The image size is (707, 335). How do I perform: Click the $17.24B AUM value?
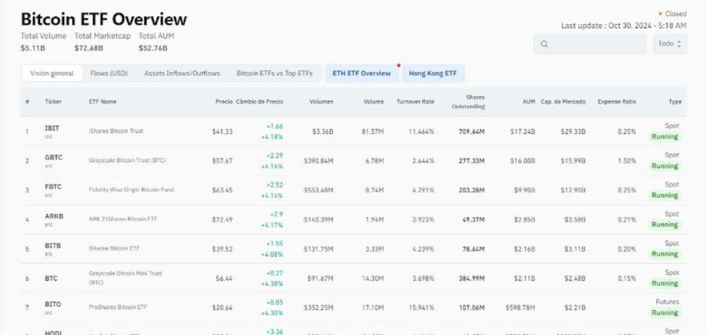point(523,132)
